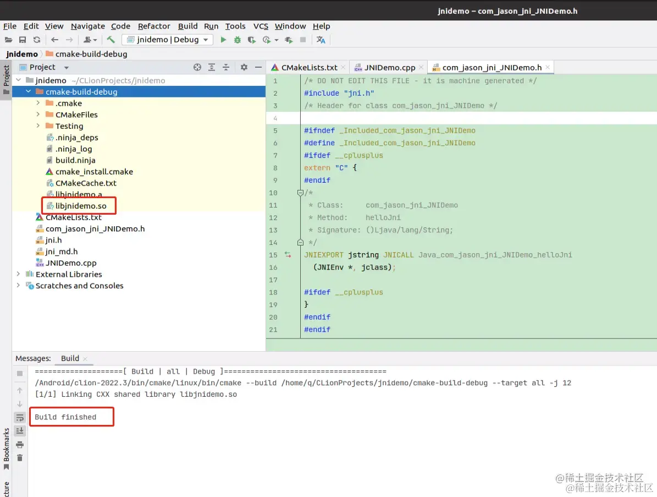
Task: Click line number 16 in the gutter
Action: (273, 267)
